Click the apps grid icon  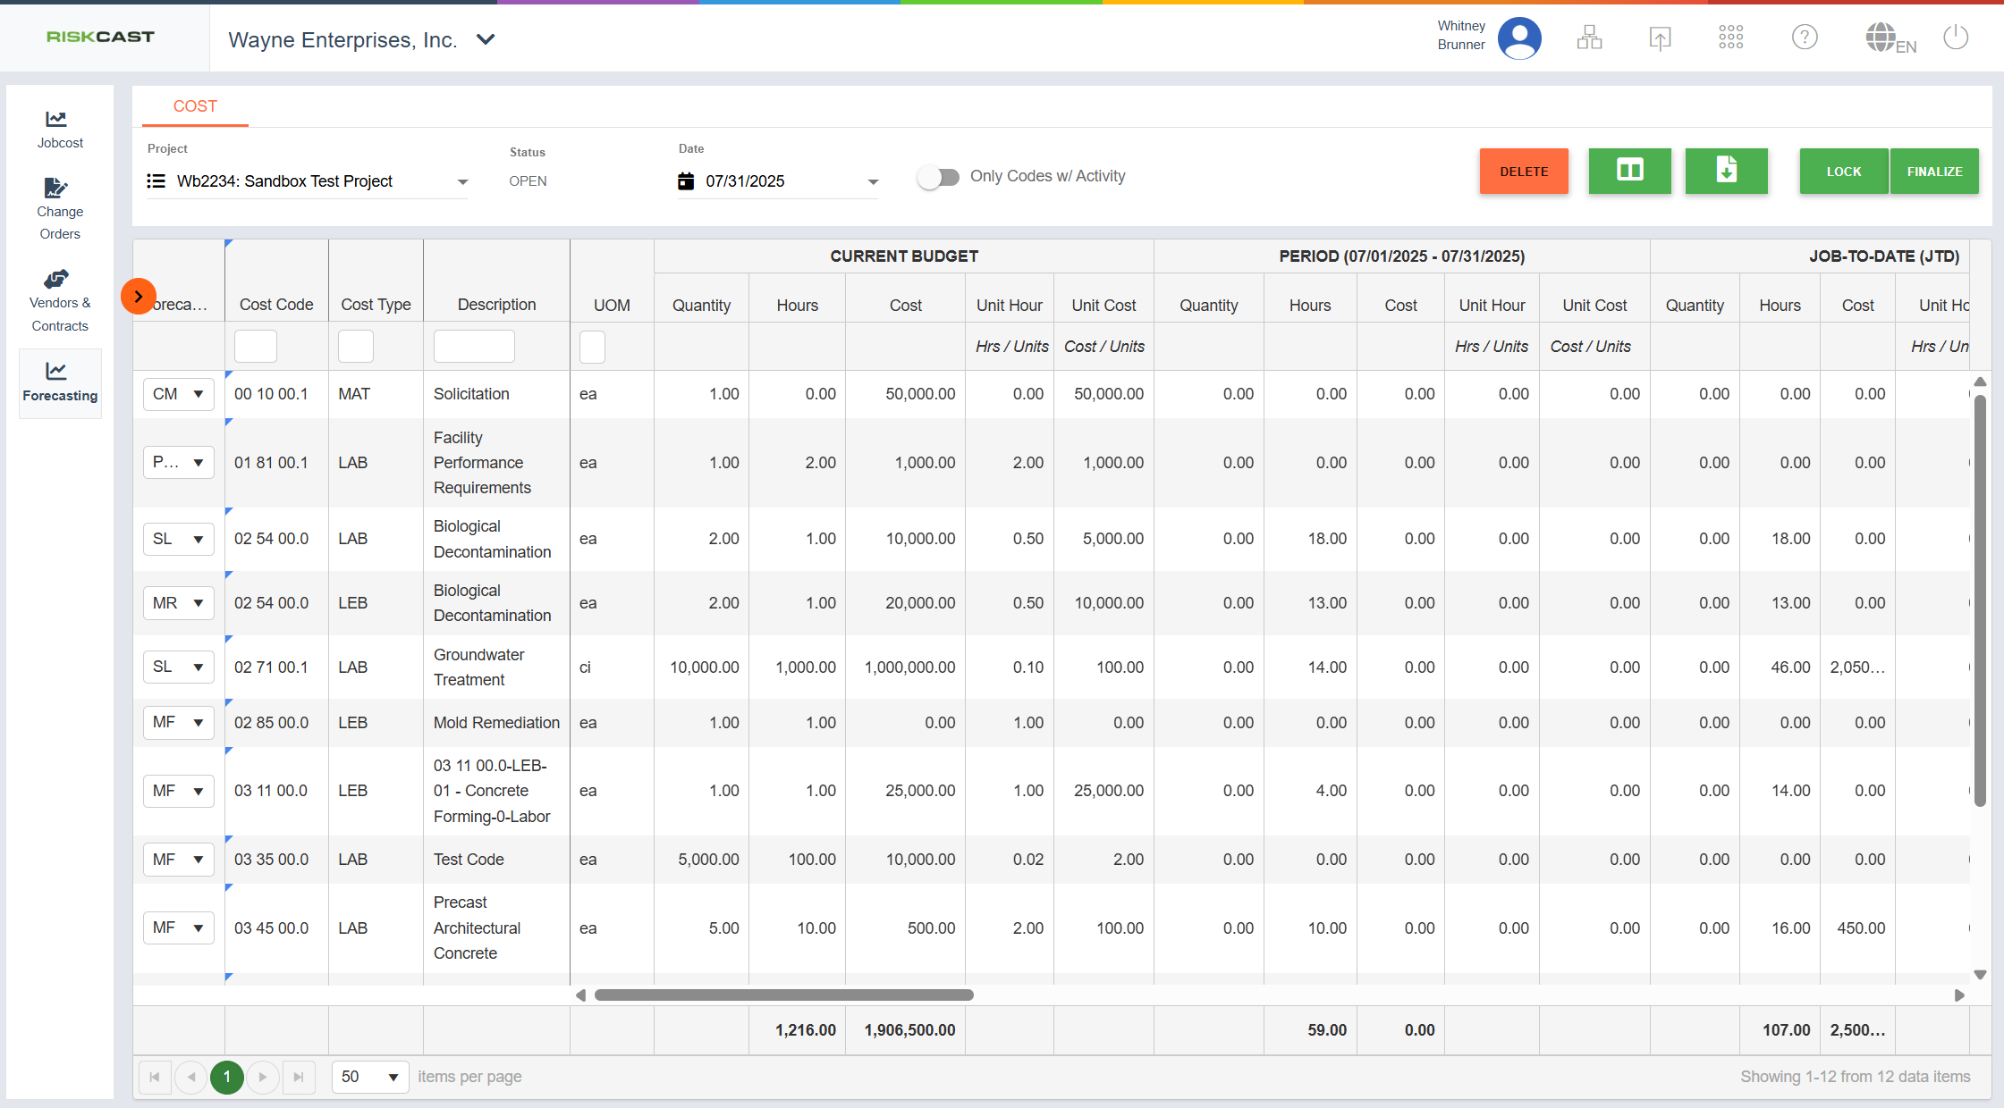tap(1730, 38)
